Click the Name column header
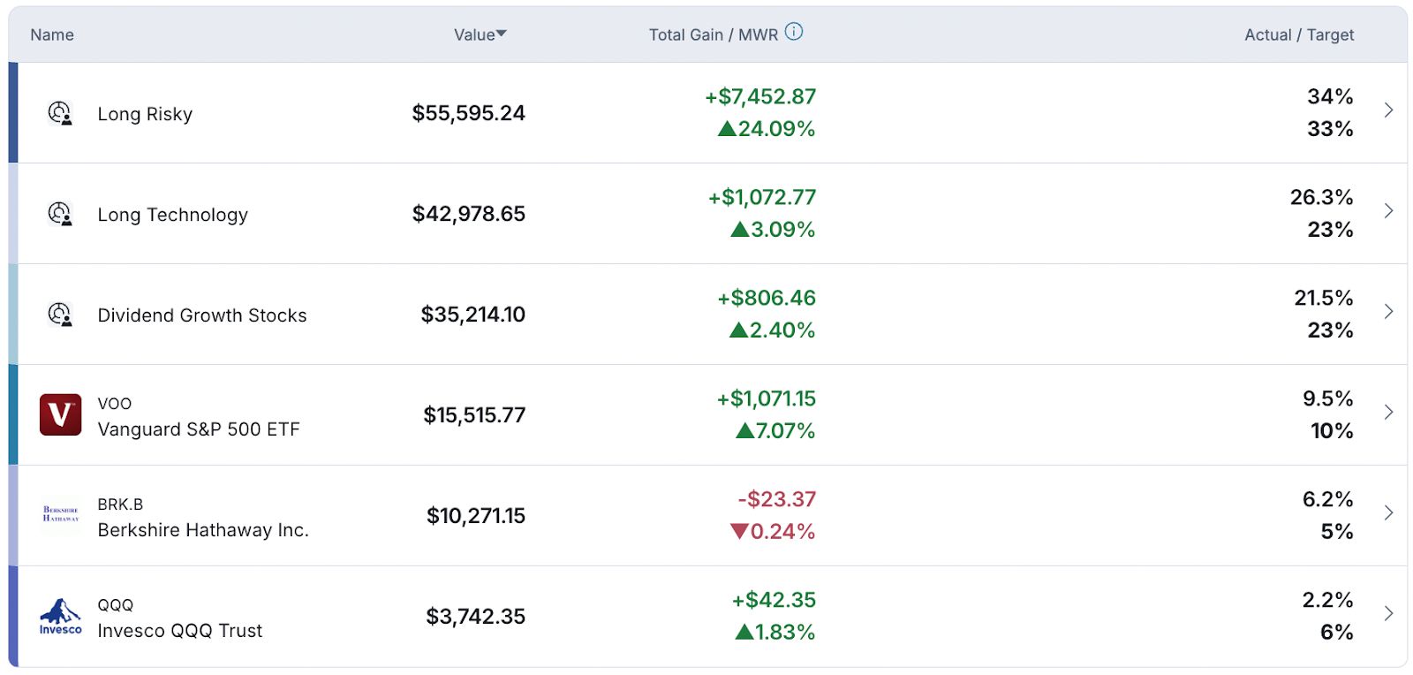 click(x=52, y=34)
